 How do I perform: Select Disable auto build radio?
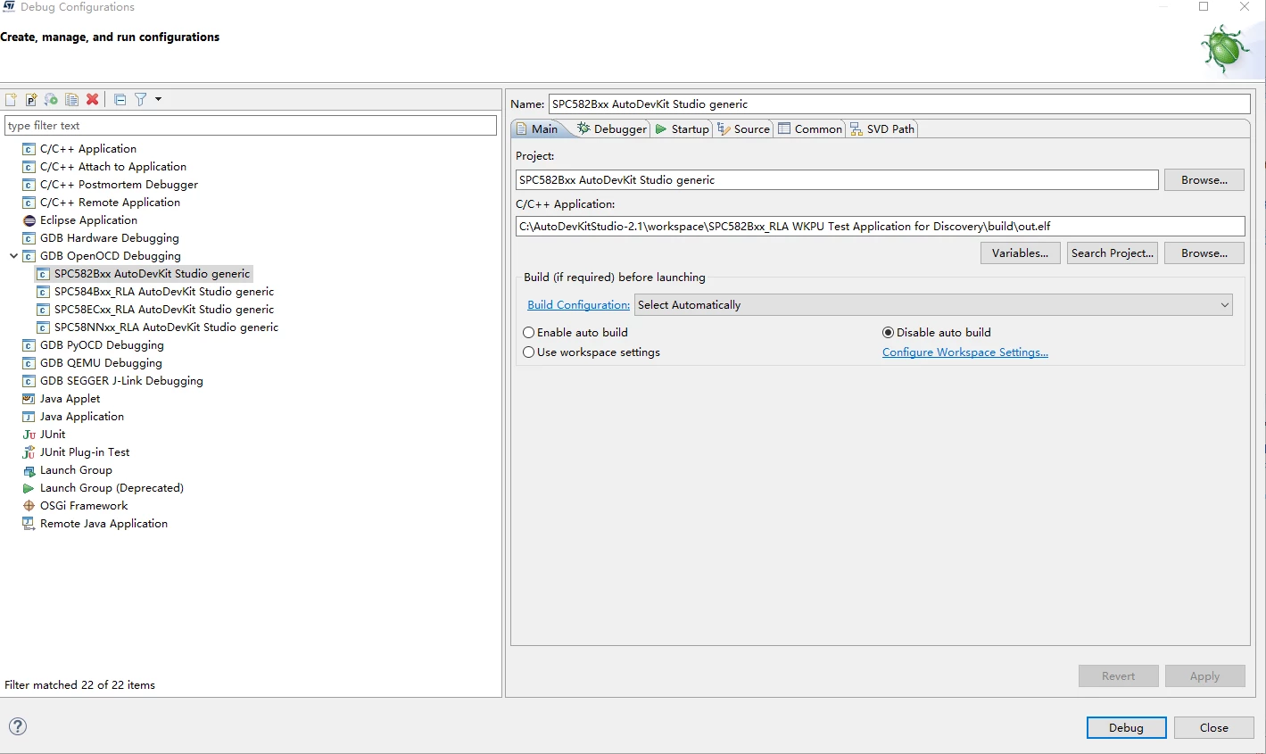pyautogui.click(x=888, y=333)
